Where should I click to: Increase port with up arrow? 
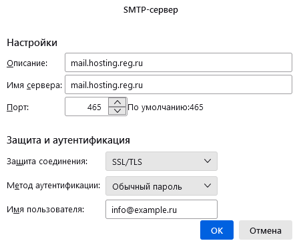click(x=117, y=102)
